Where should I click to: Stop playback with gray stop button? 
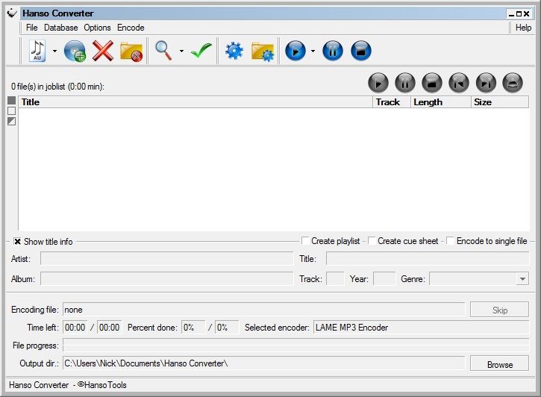(432, 83)
